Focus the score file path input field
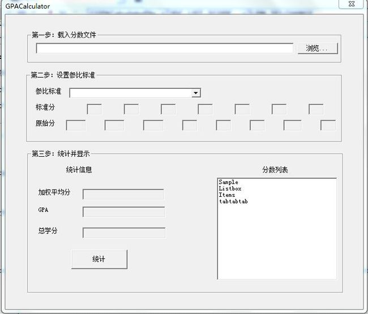 (x=165, y=48)
